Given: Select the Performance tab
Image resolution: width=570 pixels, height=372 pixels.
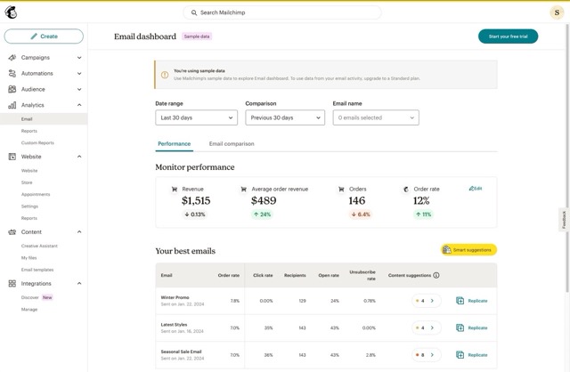Looking at the screenshot, I should point(174,144).
